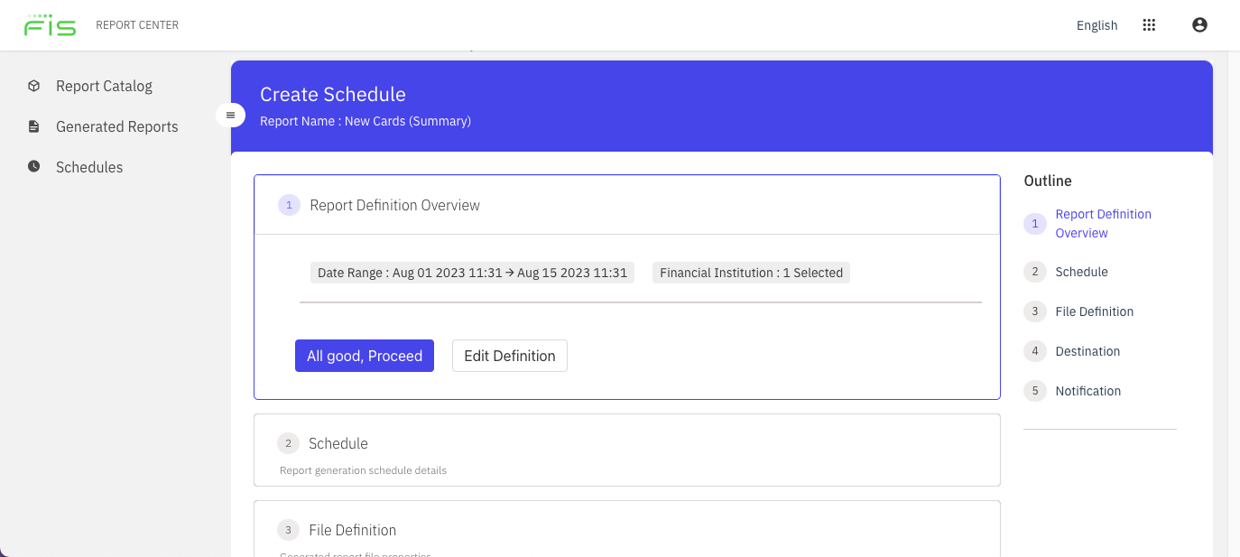
Task: Expand the File Definition section
Action: [626, 530]
